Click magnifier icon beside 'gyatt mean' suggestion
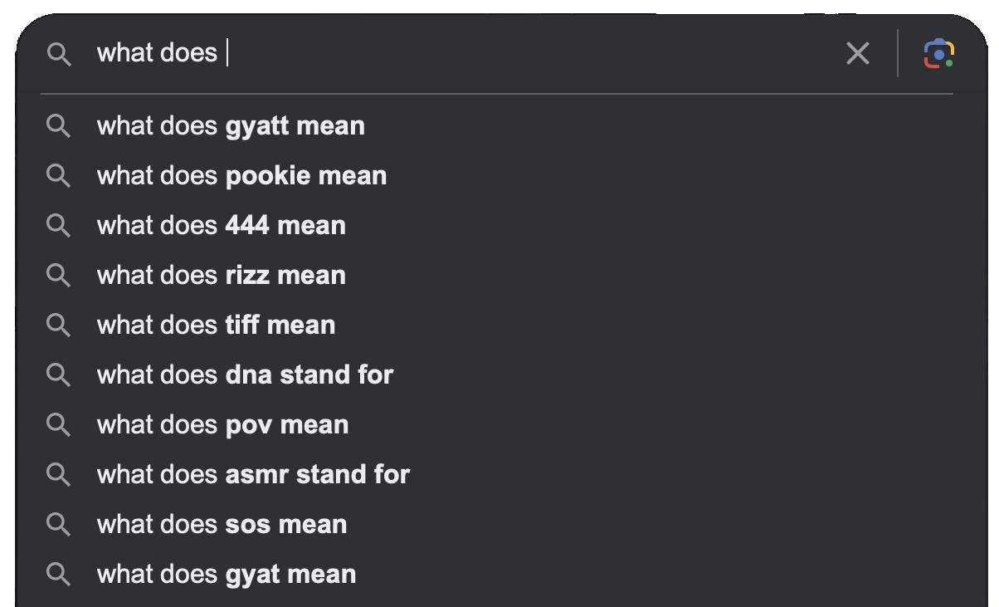The height and width of the screenshot is (607, 999). pos(58,126)
